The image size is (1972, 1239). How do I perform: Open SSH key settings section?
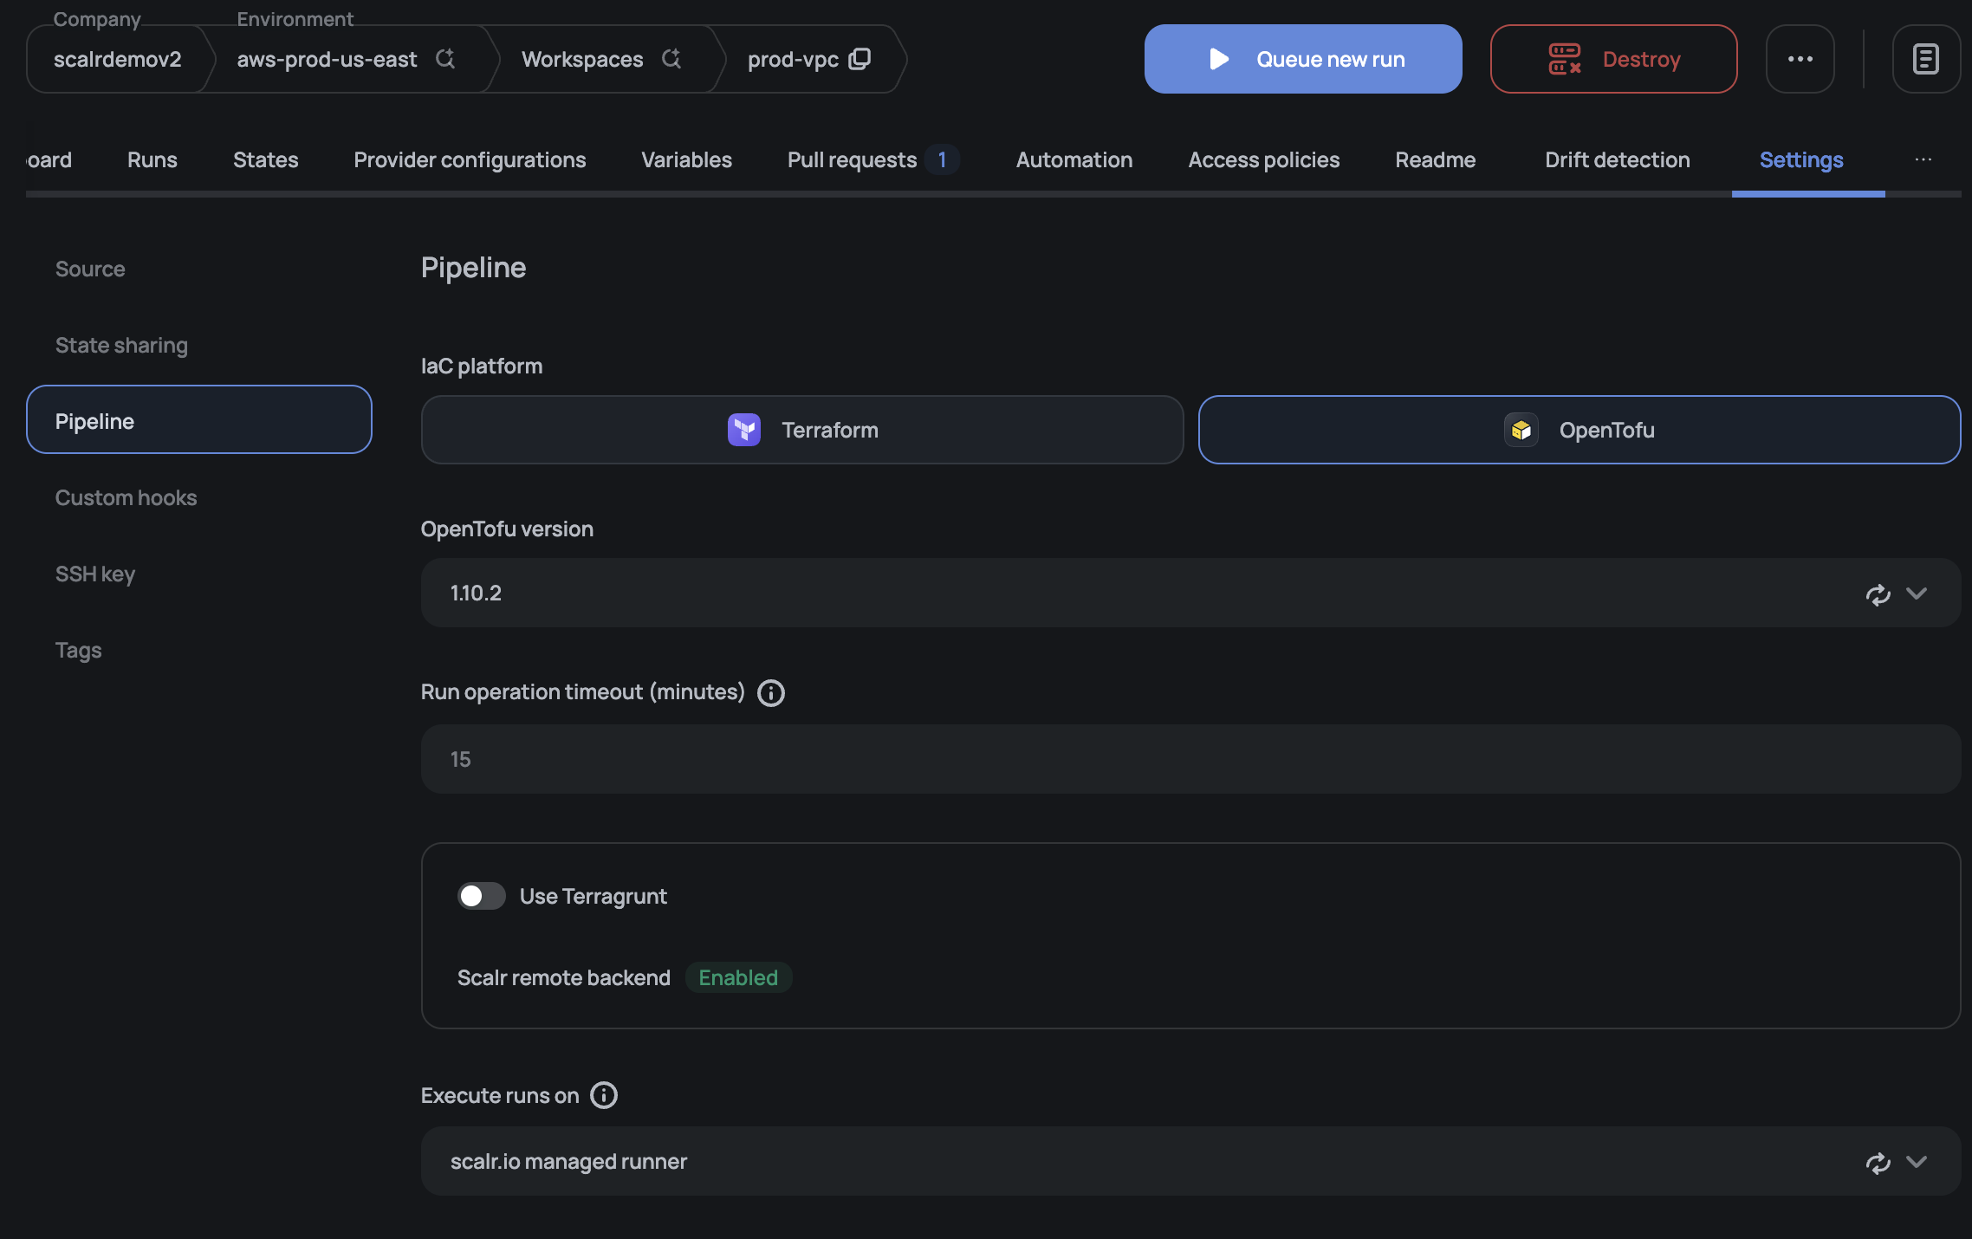[x=95, y=574]
